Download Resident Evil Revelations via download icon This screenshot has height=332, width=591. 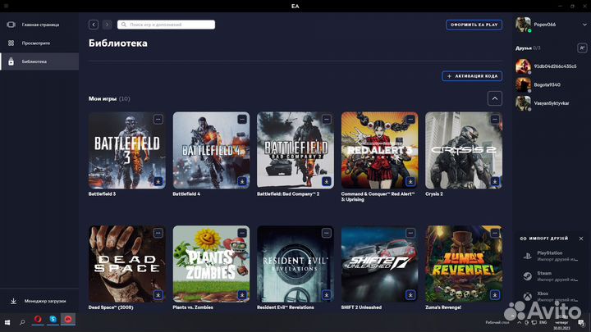[327, 295]
